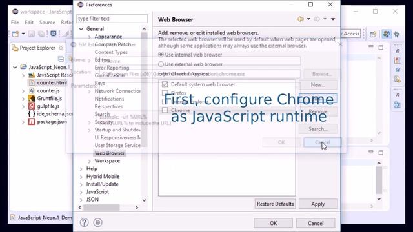This screenshot has width=413, height=232.
Task: Open the Edit menu in Eclipse
Action: click(29, 23)
